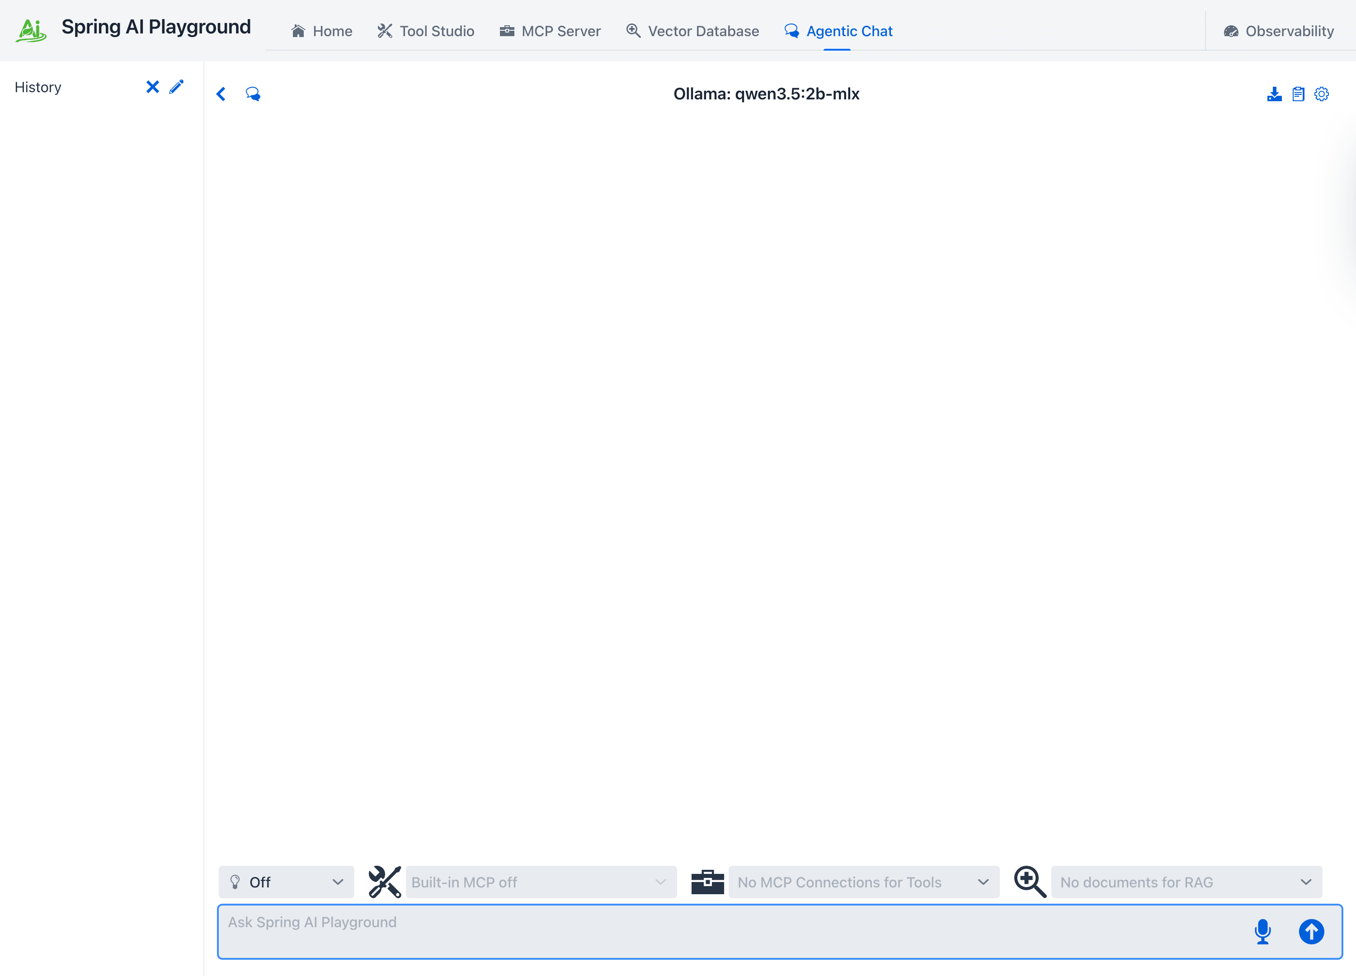Open the Vector Database tab
1356x976 pixels.
(x=692, y=31)
